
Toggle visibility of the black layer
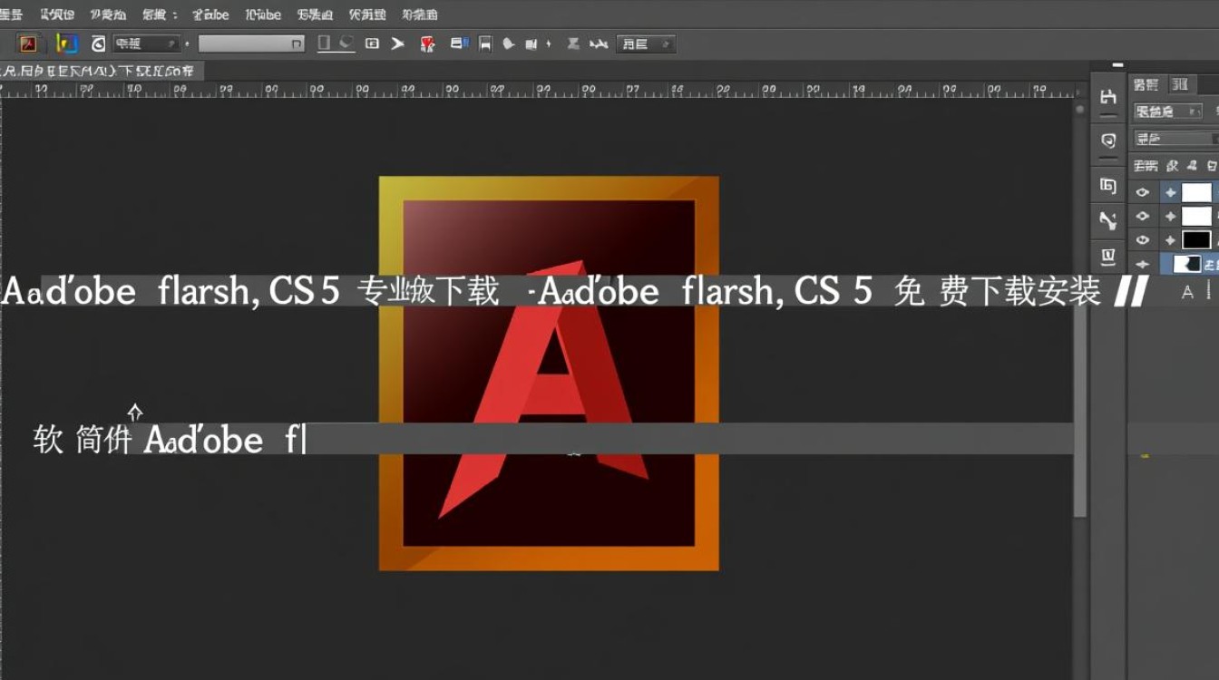point(1142,238)
